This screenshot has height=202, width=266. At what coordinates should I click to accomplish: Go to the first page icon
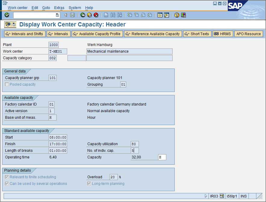(x=130, y=15)
